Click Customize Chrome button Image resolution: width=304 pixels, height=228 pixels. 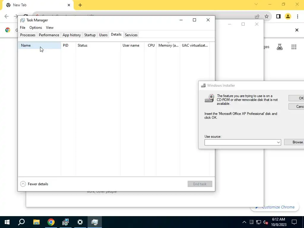pos(275,207)
